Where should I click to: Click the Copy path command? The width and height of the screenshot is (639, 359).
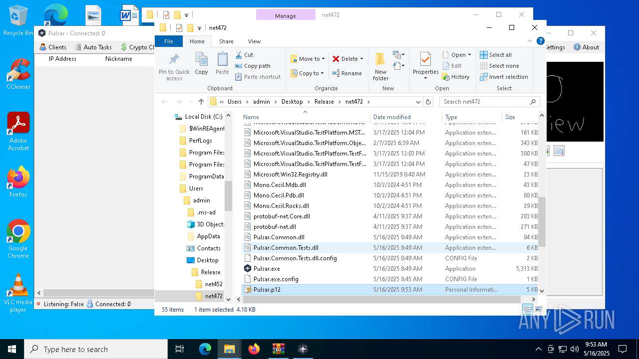point(253,66)
